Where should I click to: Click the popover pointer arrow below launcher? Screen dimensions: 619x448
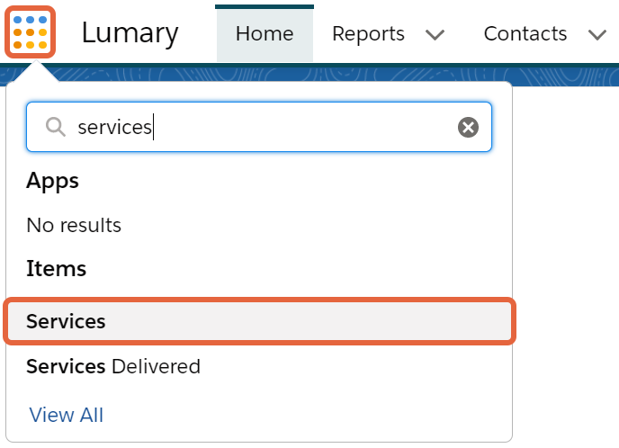pyautogui.click(x=36, y=71)
